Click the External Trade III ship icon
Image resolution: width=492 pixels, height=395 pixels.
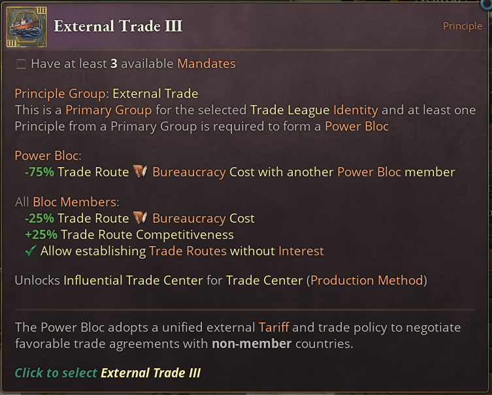pos(28,27)
